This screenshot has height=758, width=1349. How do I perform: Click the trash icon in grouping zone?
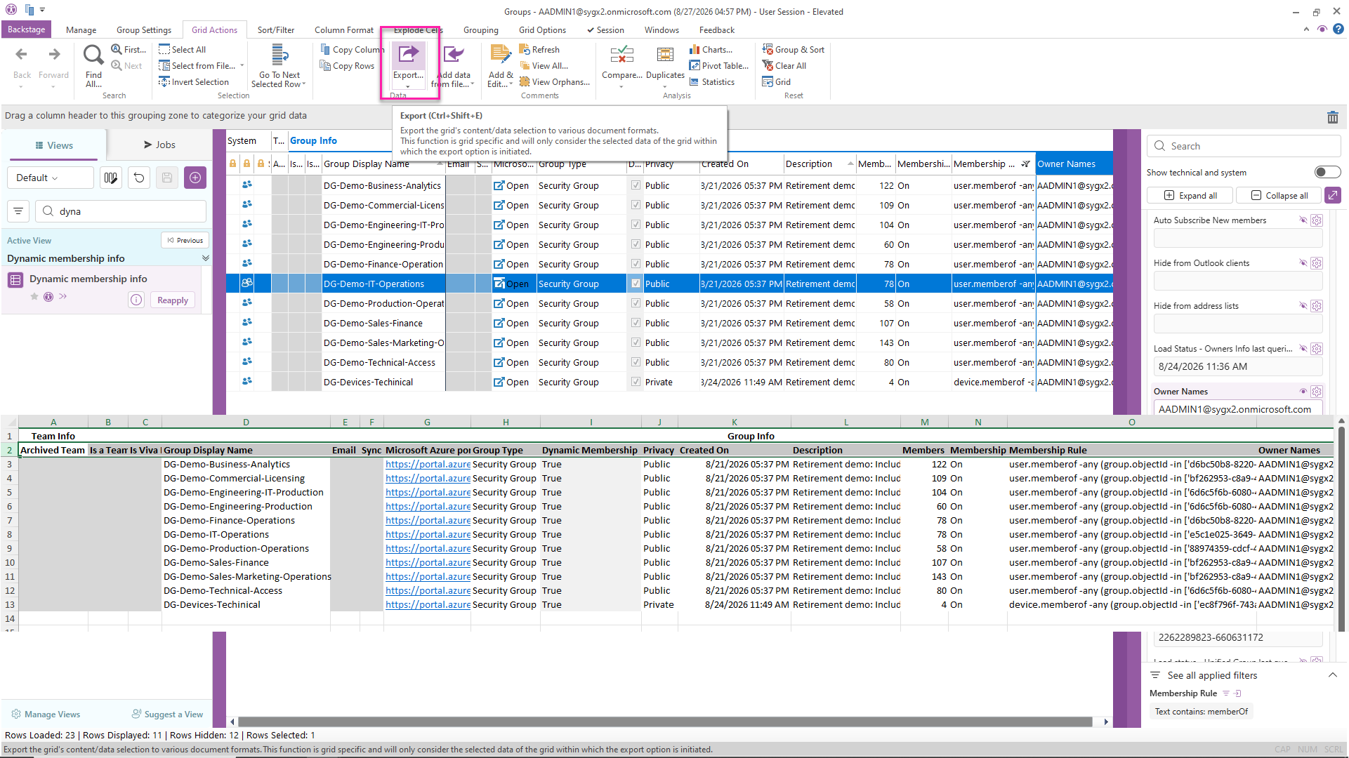pyautogui.click(x=1333, y=117)
